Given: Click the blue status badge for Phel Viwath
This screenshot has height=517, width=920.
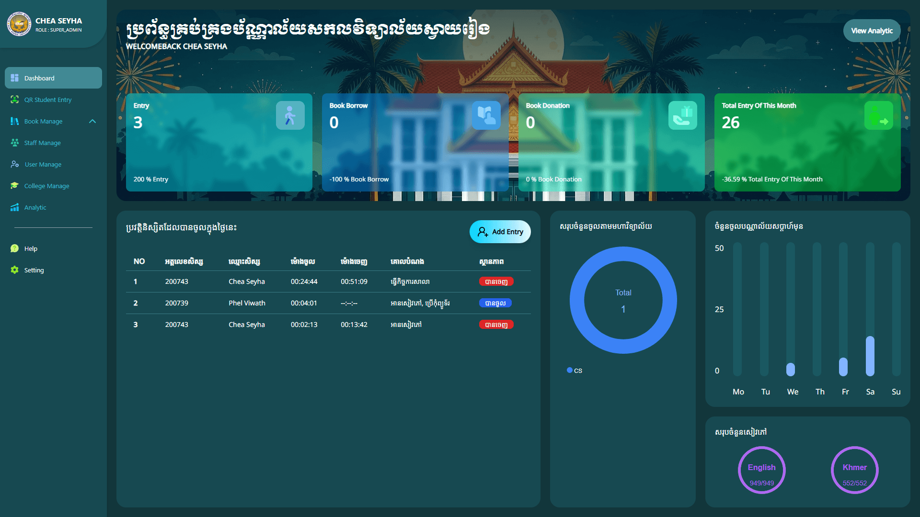Looking at the screenshot, I should 495,303.
